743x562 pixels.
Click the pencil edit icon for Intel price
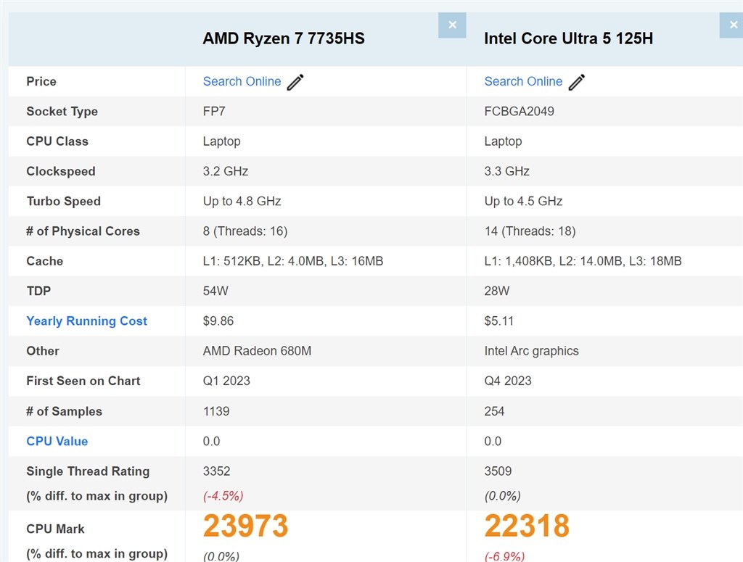(x=577, y=82)
